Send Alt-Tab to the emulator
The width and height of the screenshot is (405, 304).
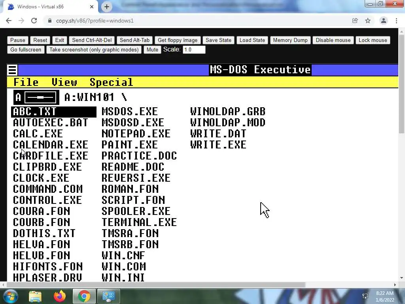[134, 40]
